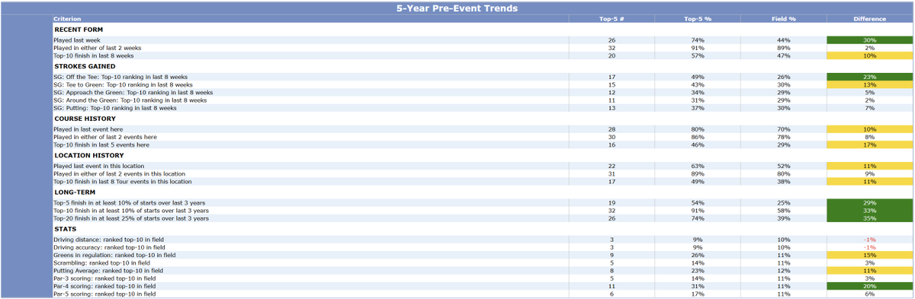Click the yellow 13% difference for Tee to Green
Image resolution: width=915 pixels, height=299 pixels.
coord(869,84)
